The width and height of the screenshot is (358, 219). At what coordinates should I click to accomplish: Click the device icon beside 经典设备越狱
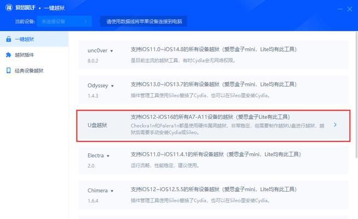click(8, 70)
